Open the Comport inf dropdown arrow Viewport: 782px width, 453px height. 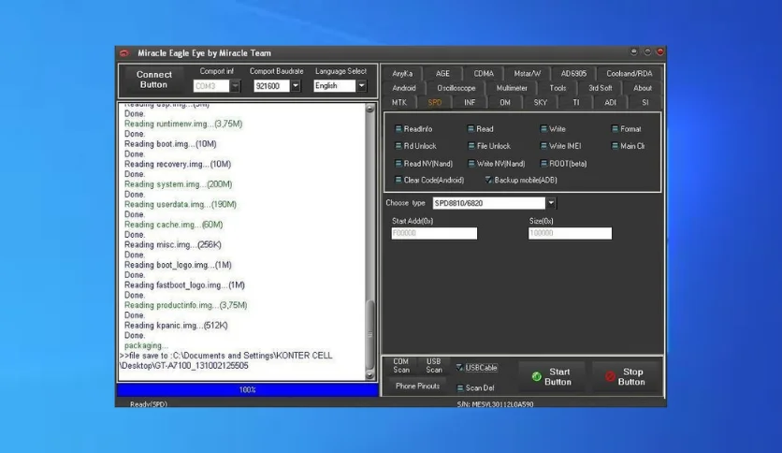[235, 86]
